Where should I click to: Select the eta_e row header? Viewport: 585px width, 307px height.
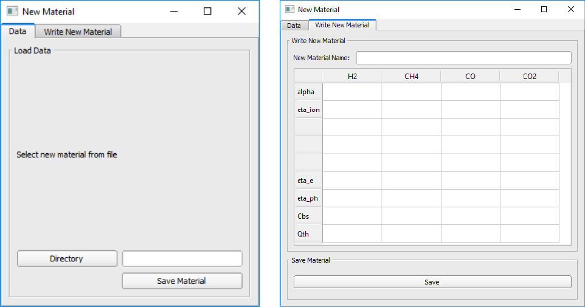point(308,181)
